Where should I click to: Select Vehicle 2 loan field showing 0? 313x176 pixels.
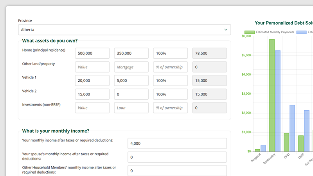tap(131, 94)
